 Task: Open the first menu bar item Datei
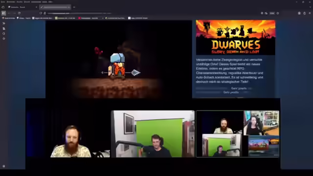[x=3, y=2]
